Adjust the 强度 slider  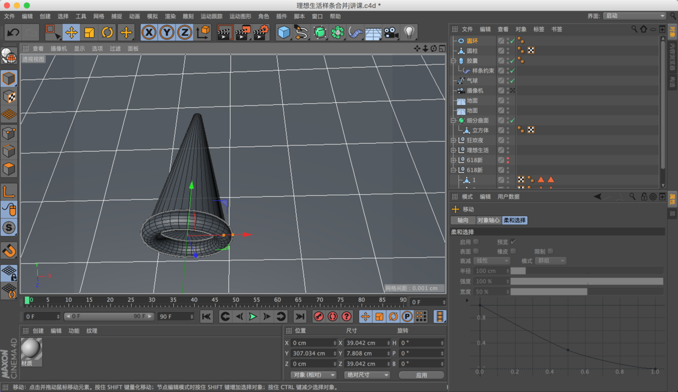tap(587, 281)
